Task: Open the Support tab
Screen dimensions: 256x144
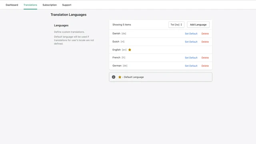Action: pyautogui.click(x=67, y=5)
